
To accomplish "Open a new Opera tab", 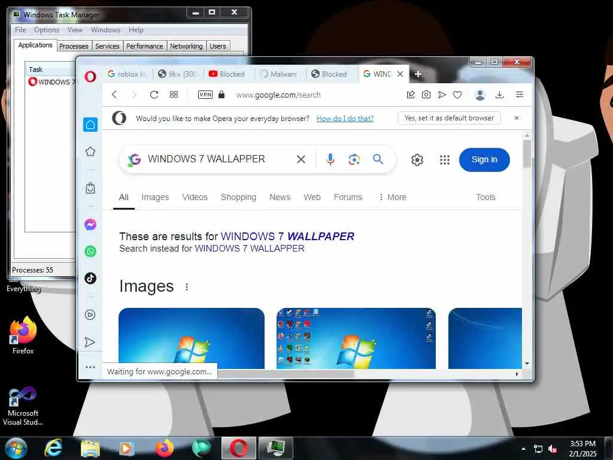I will pos(418,74).
